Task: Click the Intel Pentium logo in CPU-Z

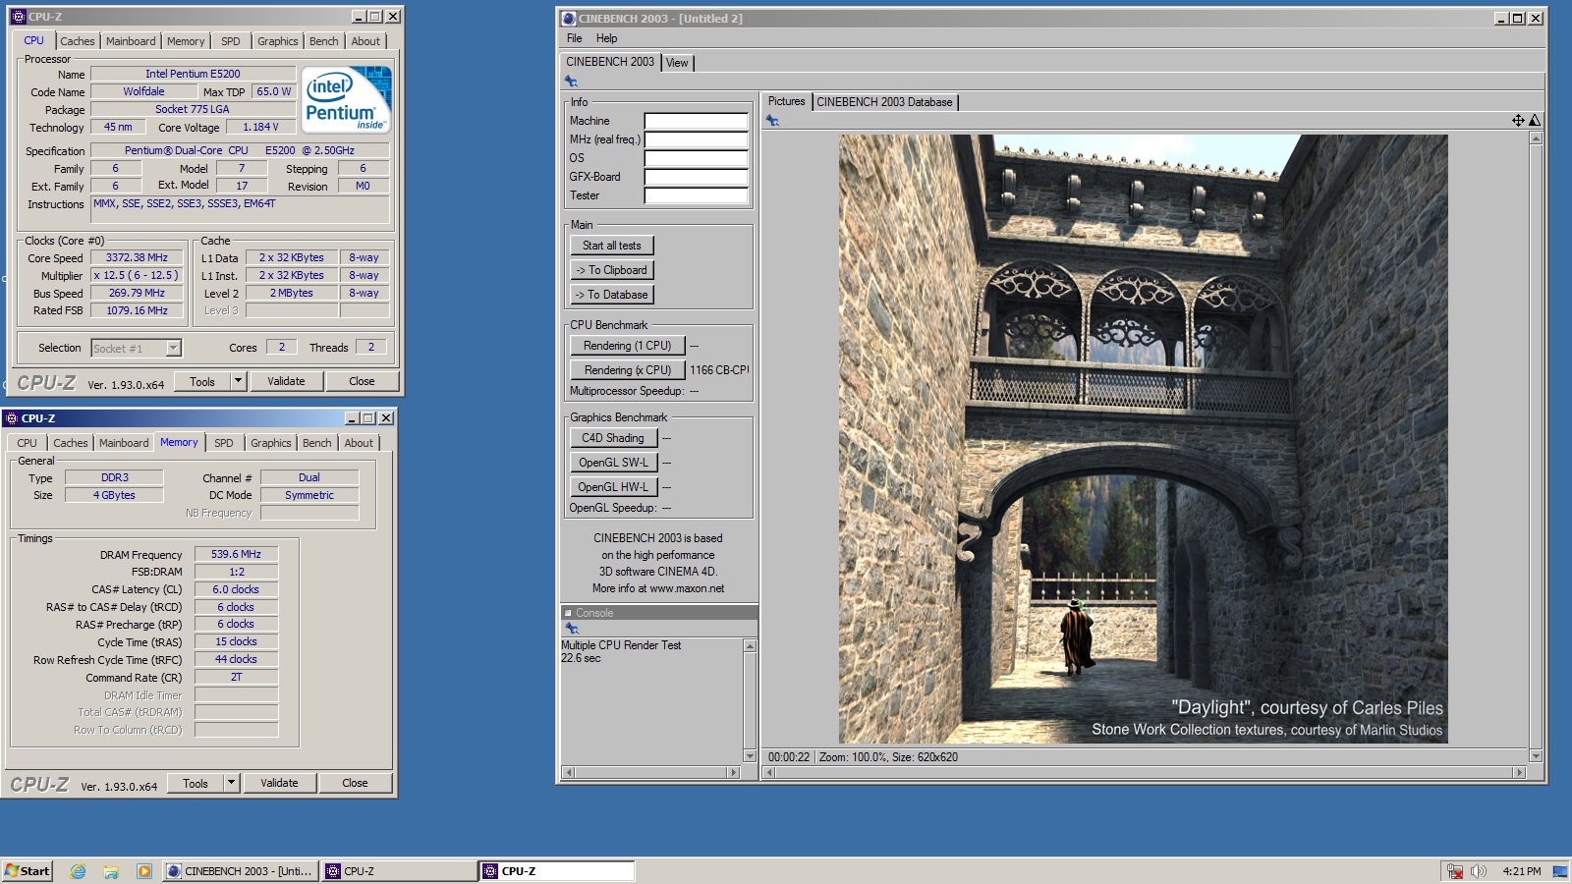Action: point(346,99)
